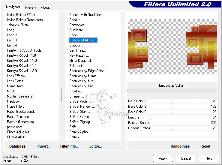Screen dimensions: 222x165
Task: Click Import... button
Action: pyautogui.click(x=43, y=146)
